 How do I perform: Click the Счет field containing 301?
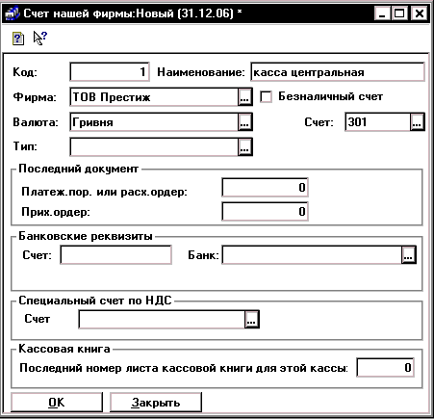pos(378,122)
